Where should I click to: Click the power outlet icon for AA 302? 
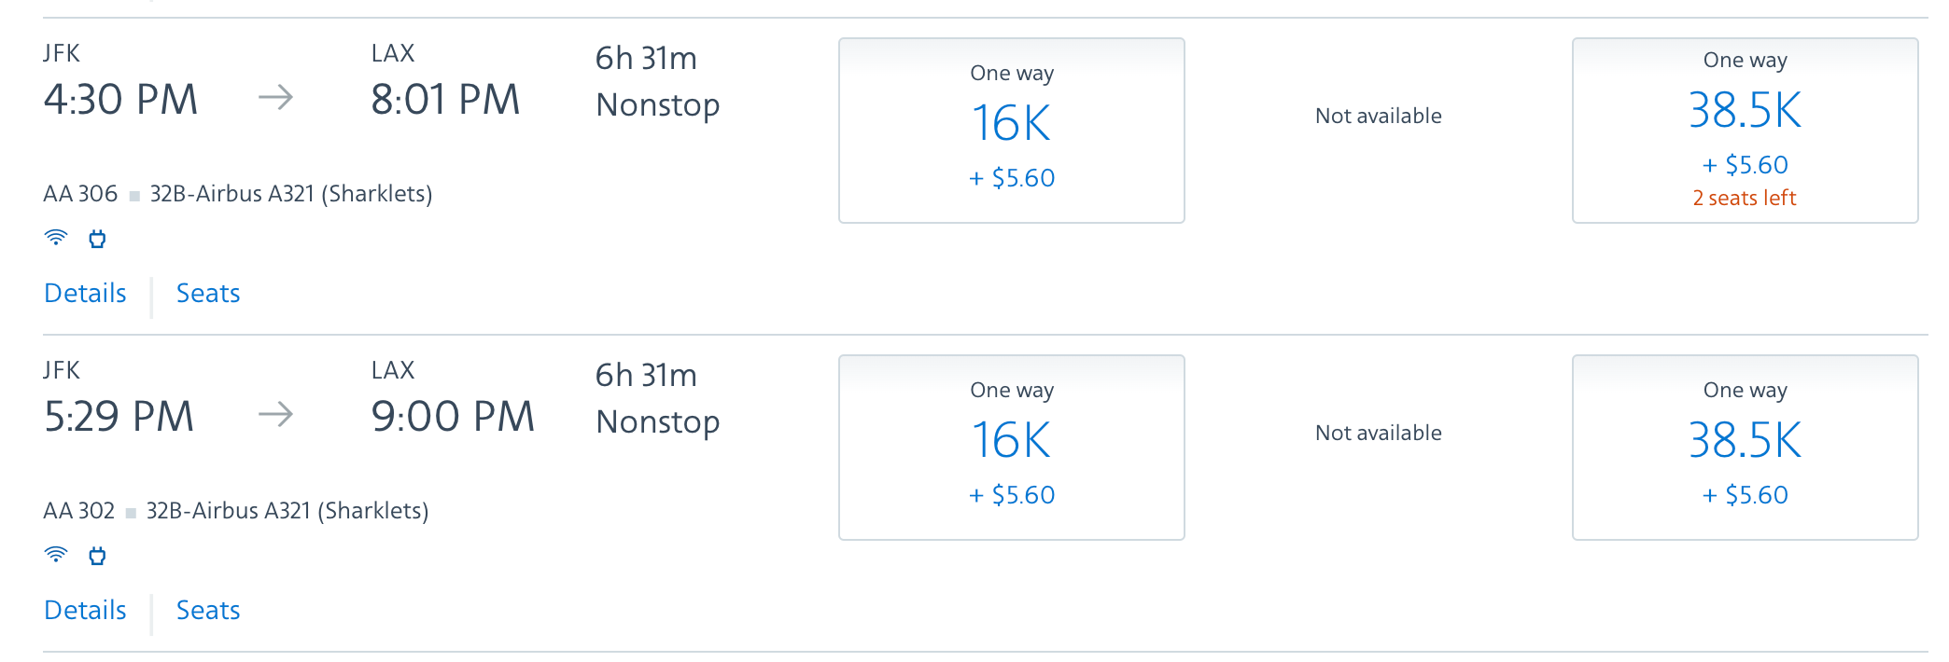(x=97, y=556)
